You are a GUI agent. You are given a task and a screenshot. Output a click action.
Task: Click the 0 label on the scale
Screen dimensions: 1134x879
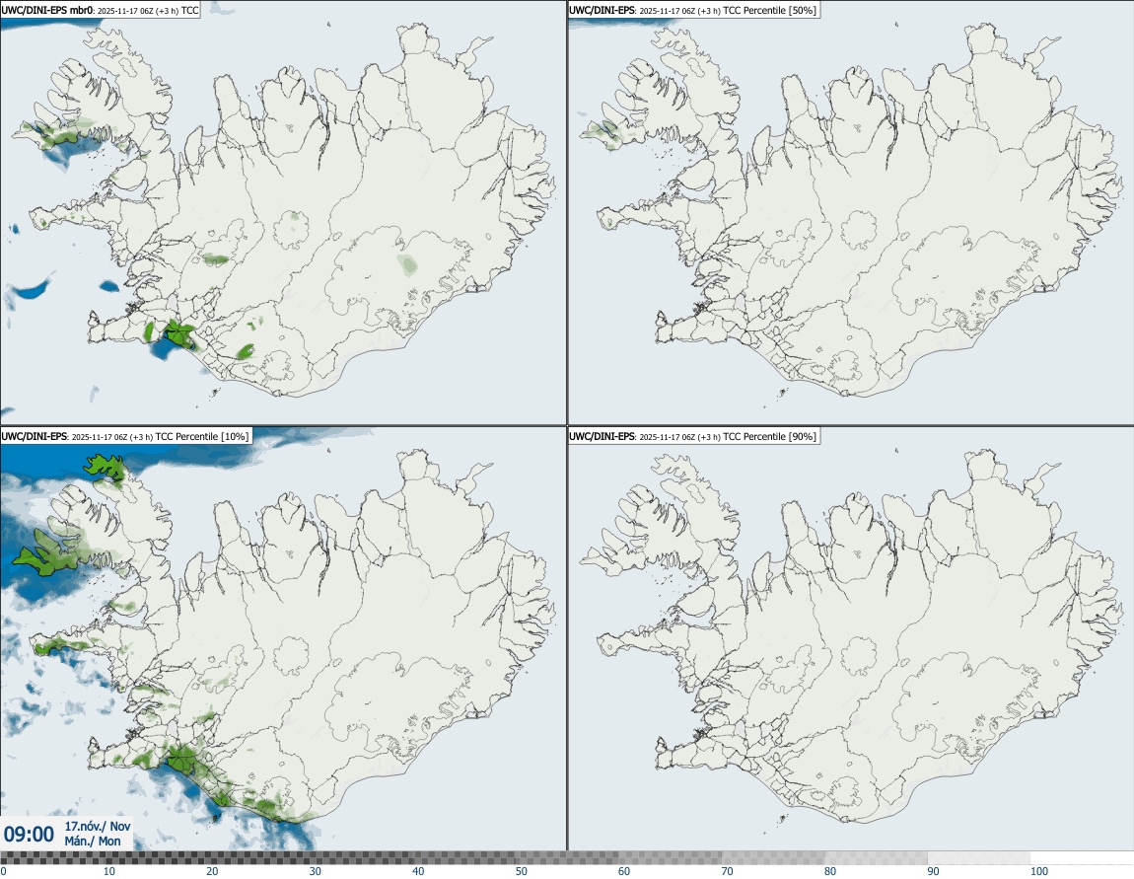(x=4, y=871)
